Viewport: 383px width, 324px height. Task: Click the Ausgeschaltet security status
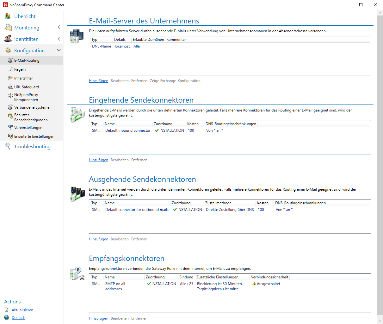(268, 284)
